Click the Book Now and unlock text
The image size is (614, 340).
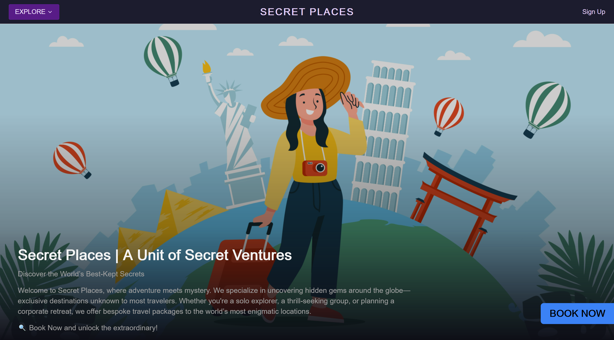(93, 328)
